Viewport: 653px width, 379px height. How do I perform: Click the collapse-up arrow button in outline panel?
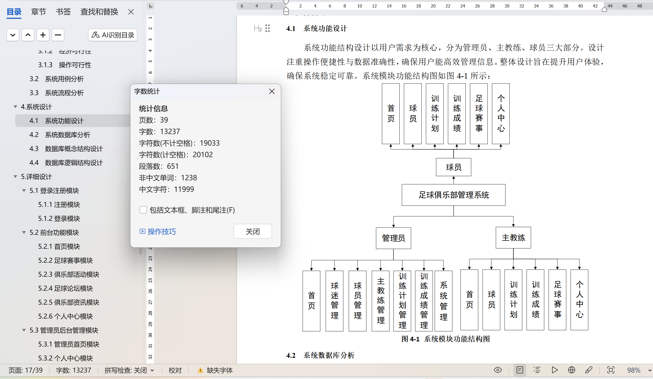tap(28, 35)
